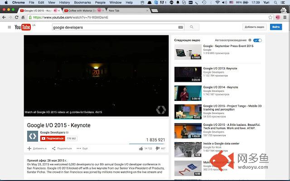
Task: Click the Google I/O 2015 - Keynote heading
Action: [x=59, y=125]
